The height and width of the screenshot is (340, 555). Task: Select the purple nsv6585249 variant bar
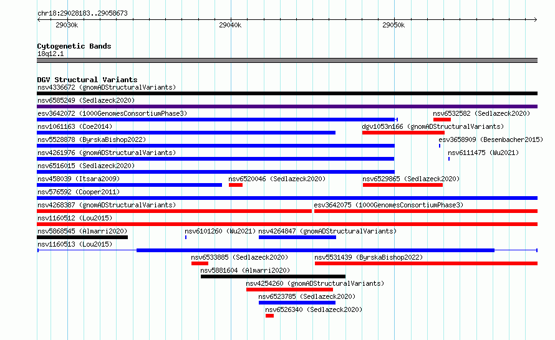[287, 106]
